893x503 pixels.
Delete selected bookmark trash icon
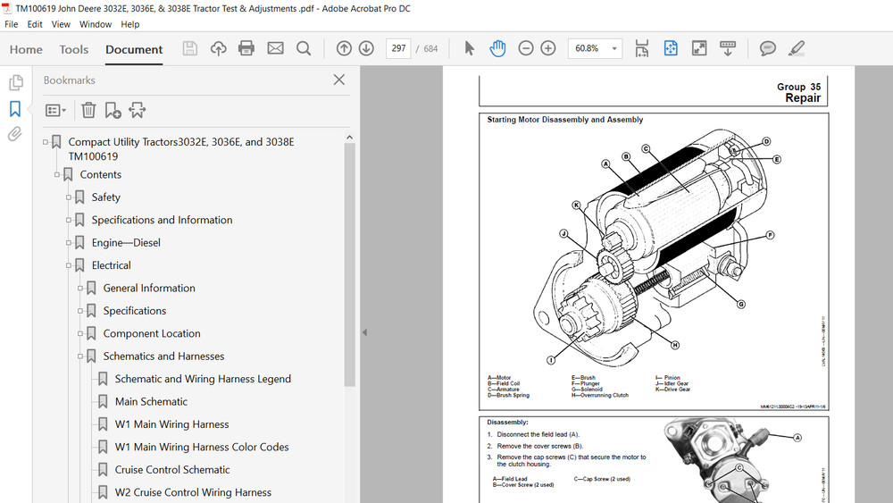[88, 110]
